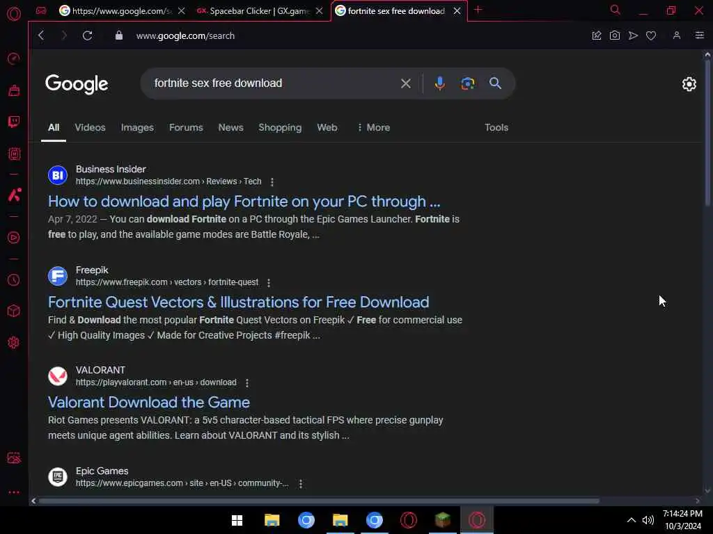Open Windows Start menu
This screenshot has width=713, height=534.
tap(237, 520)
